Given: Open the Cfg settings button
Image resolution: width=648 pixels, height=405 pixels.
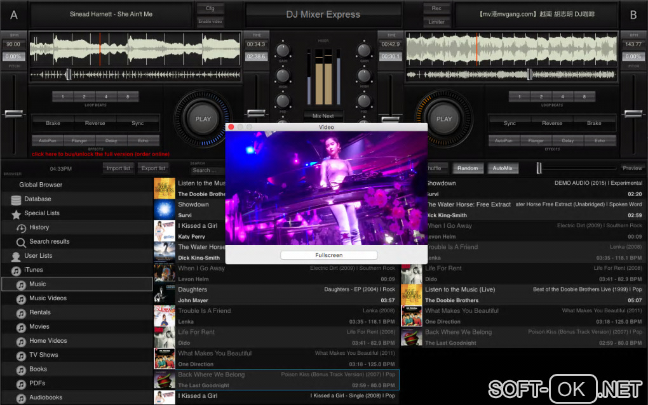Looking at the screenshot, I should (210, 8).
